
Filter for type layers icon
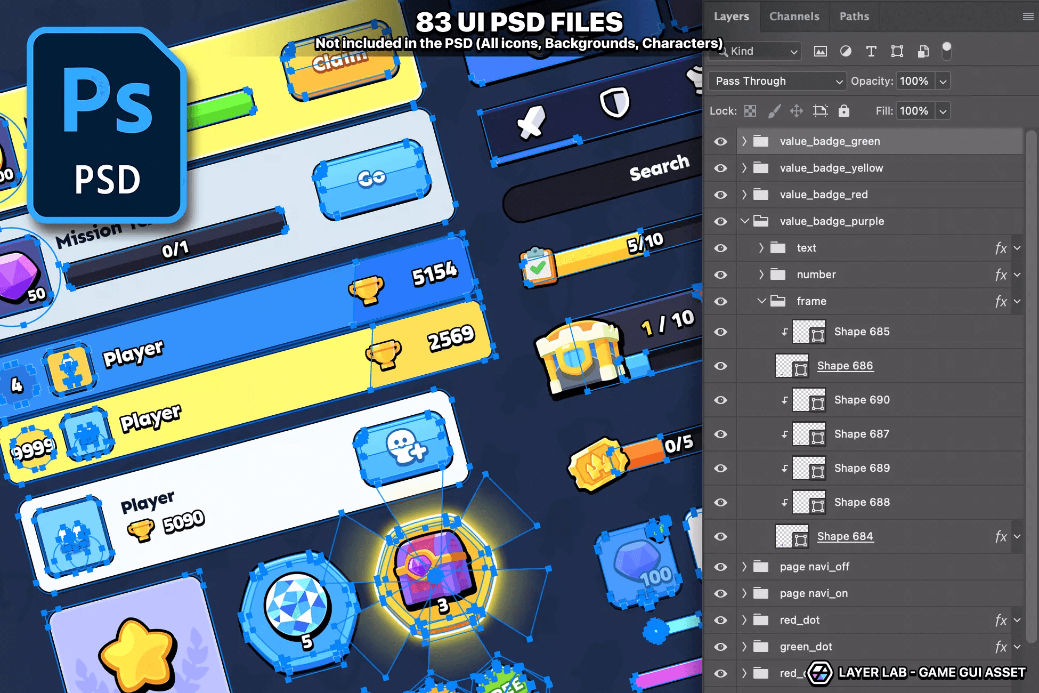click(x=871, y=51)
